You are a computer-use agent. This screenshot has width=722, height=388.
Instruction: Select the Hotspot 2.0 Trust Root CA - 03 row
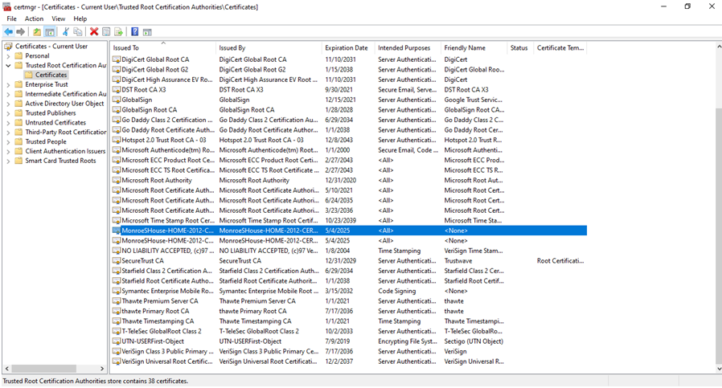pyautogui.click(x=349, y=140)
